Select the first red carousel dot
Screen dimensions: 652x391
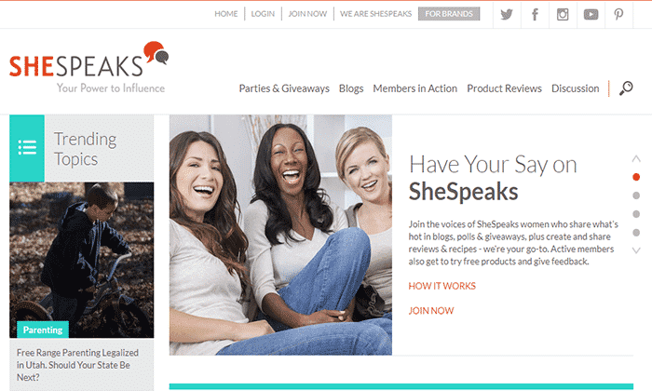tap(636, 177)
